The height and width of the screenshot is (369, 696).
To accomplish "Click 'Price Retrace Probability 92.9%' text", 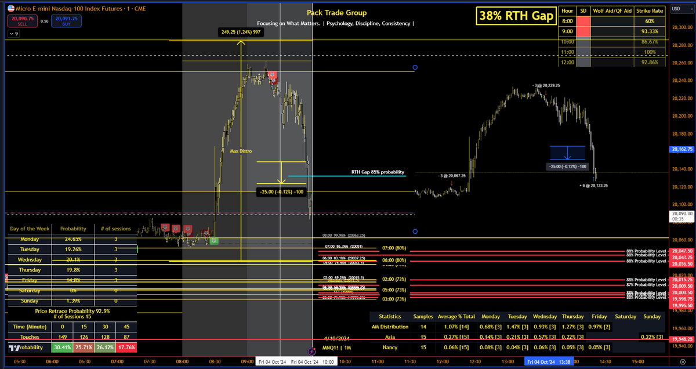I will [72, 311].
